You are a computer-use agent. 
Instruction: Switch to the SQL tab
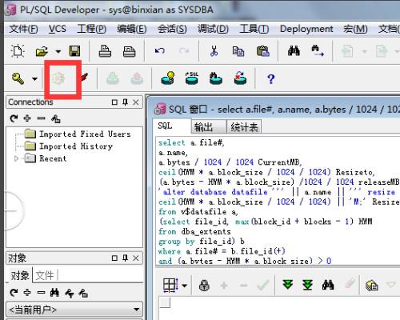(172, 126)
